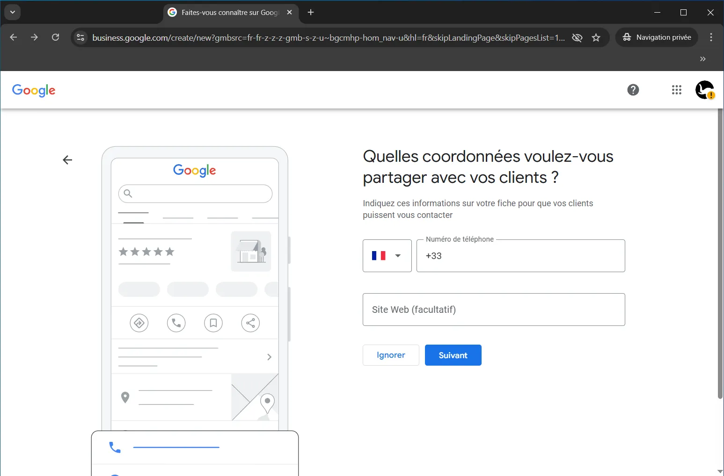View site information icon in address bar
The width and height of the screenshot is (724, 476).
[x=80, y=37]
